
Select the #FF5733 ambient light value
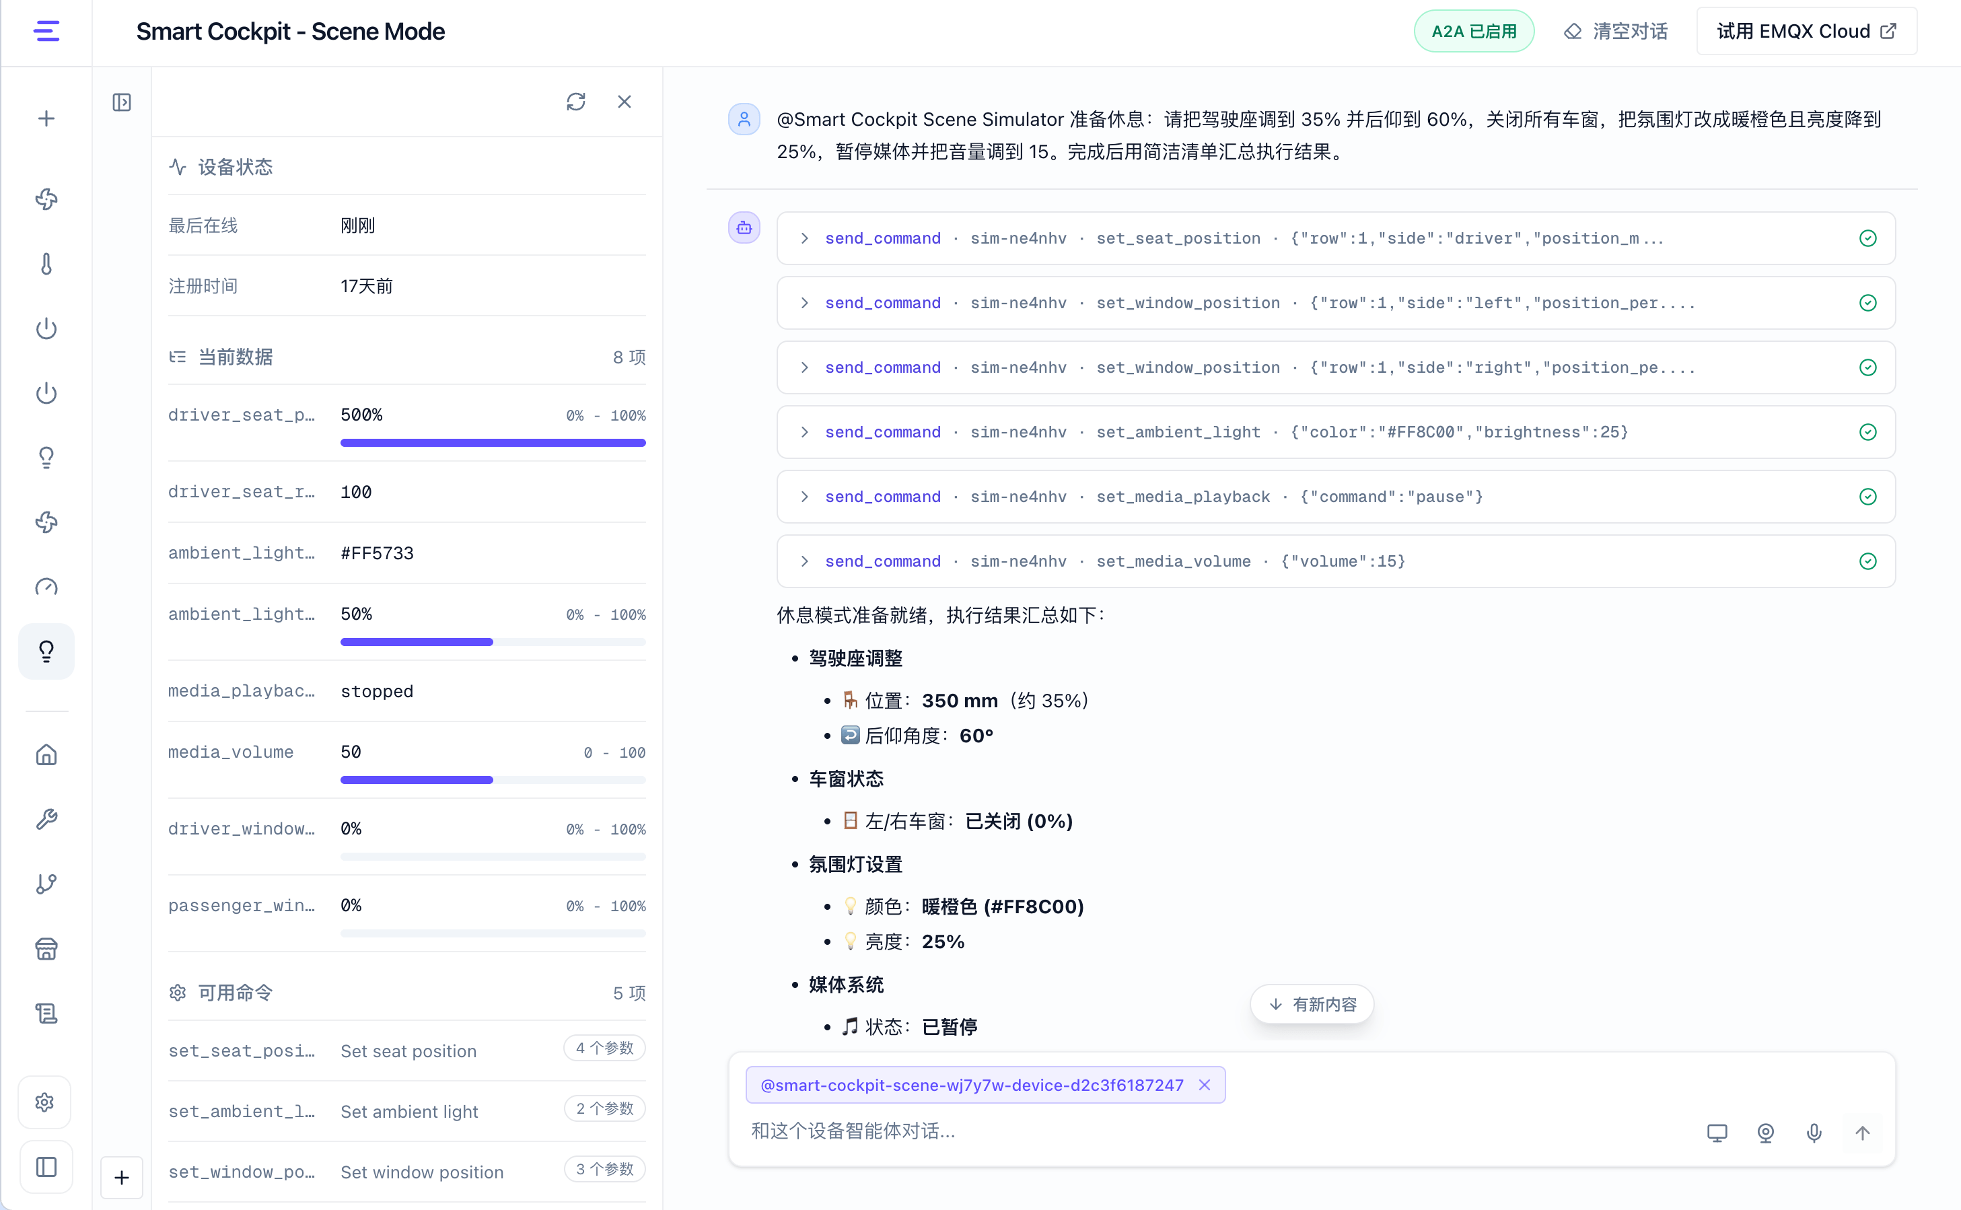(377, 553)
